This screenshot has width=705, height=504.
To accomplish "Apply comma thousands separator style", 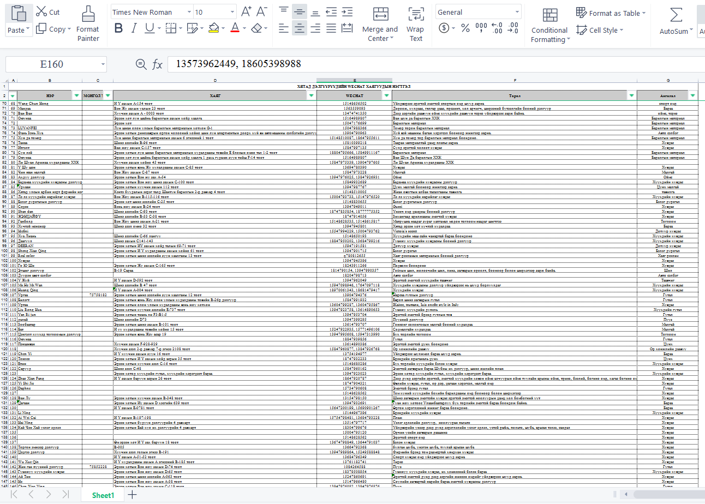I will [x=481, y=28].
